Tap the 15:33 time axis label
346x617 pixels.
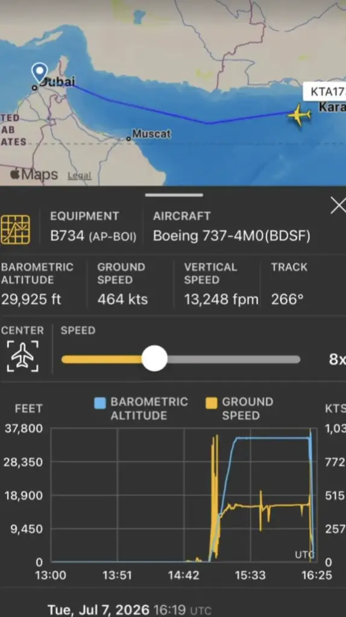pos(250,575)
